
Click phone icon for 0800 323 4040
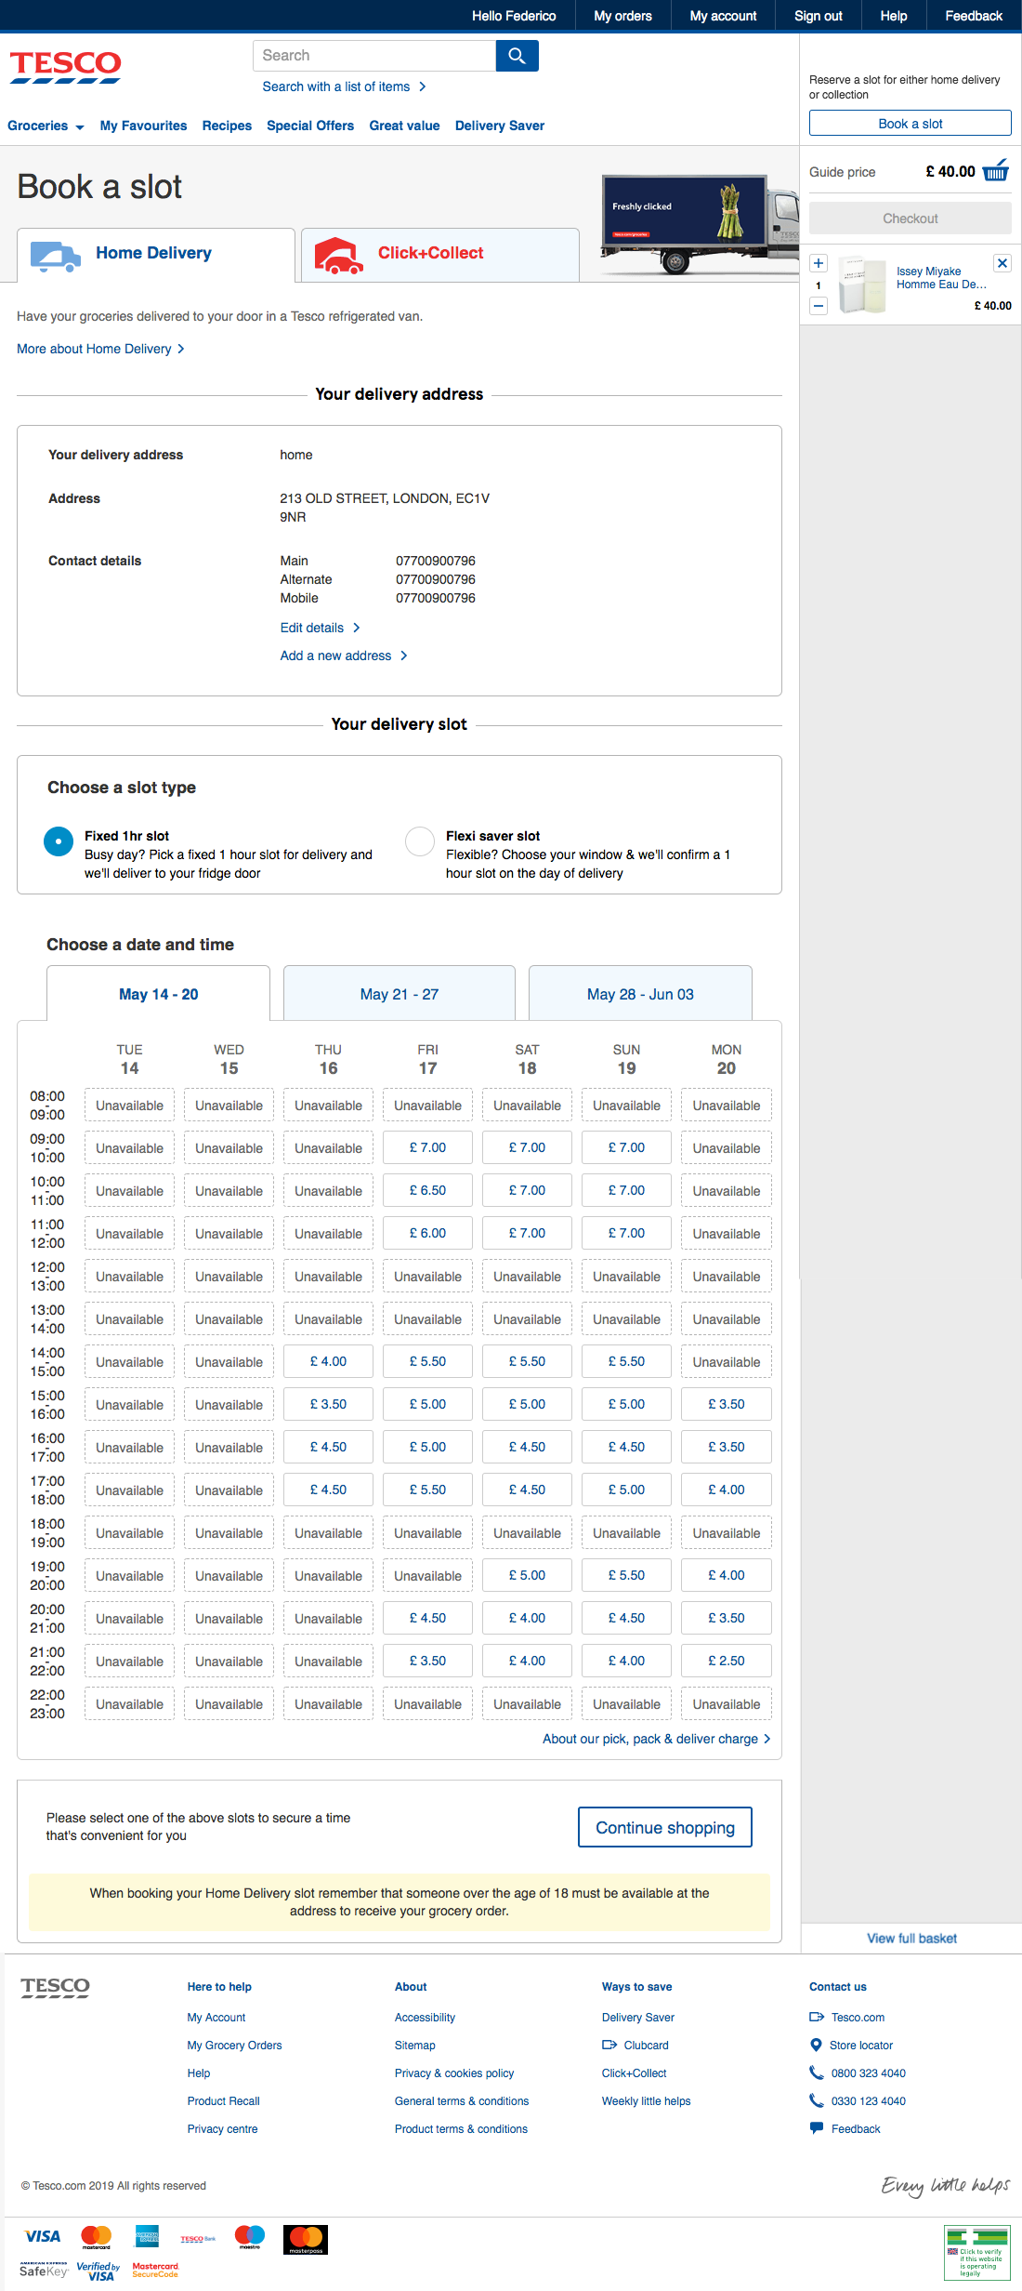coord(817,2072)
